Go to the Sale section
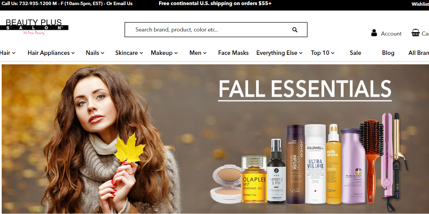Viewport: 429px width, 214px height. (355, 53)
